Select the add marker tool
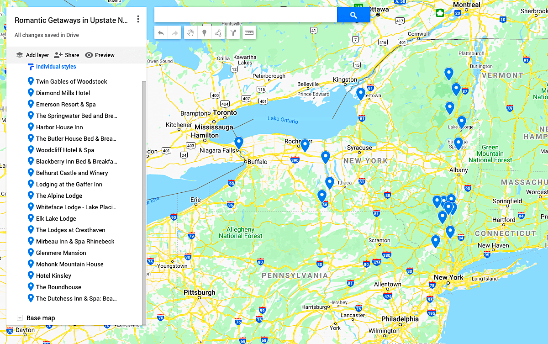This screenshot has width=548, height=344. pyautogui.click(x=204, y=33)
